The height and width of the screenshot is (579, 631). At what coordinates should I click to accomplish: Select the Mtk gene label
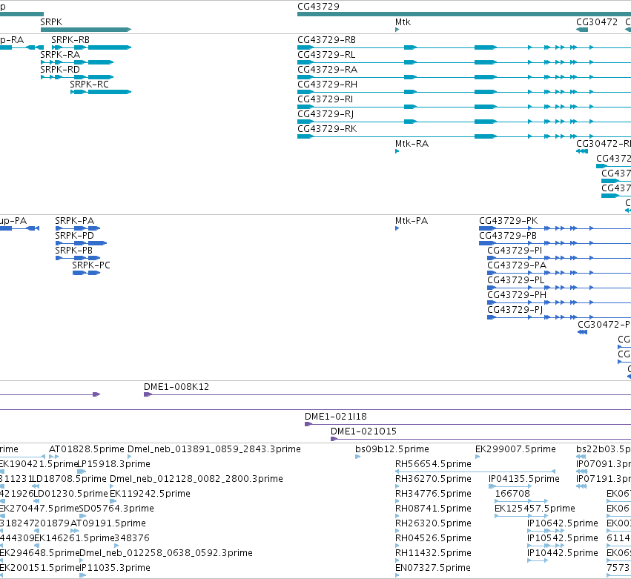403,22
